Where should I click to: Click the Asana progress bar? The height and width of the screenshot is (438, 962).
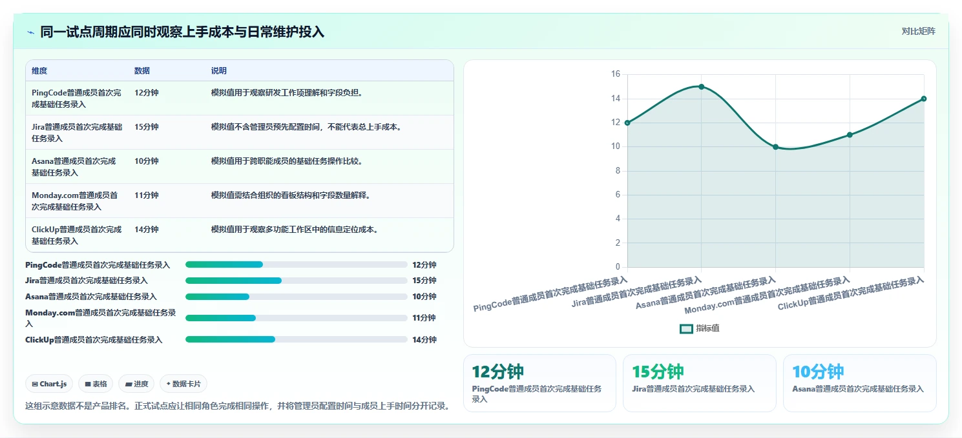click(x=296, y=297)
